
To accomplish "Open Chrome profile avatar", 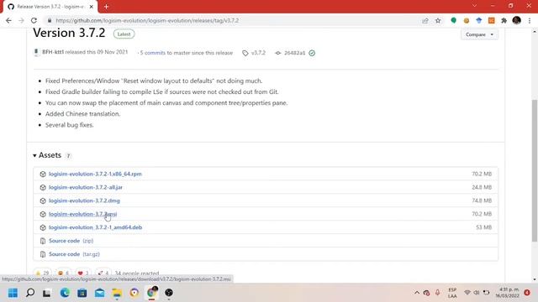I will coord(516,20).
